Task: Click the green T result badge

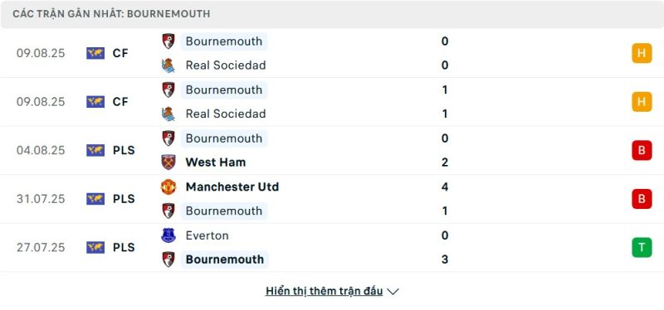Action: point(642,247)
